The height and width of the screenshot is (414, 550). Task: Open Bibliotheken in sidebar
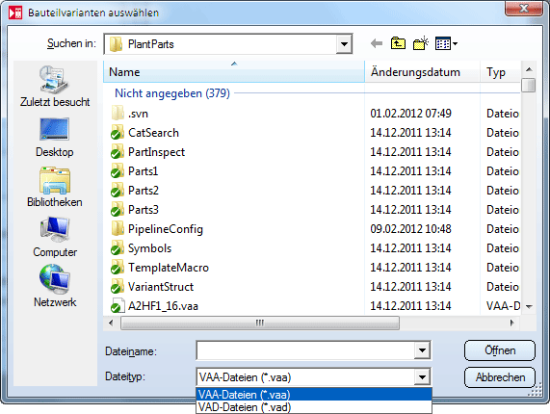point(55,187)
